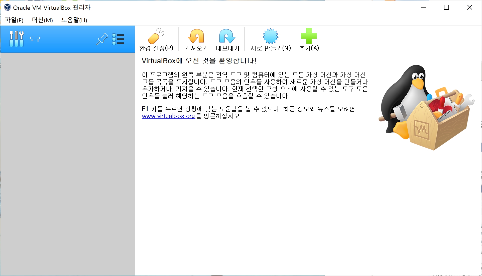
Task: Click the Tux penguin toolbox image
Action: (x=426, y=108)
